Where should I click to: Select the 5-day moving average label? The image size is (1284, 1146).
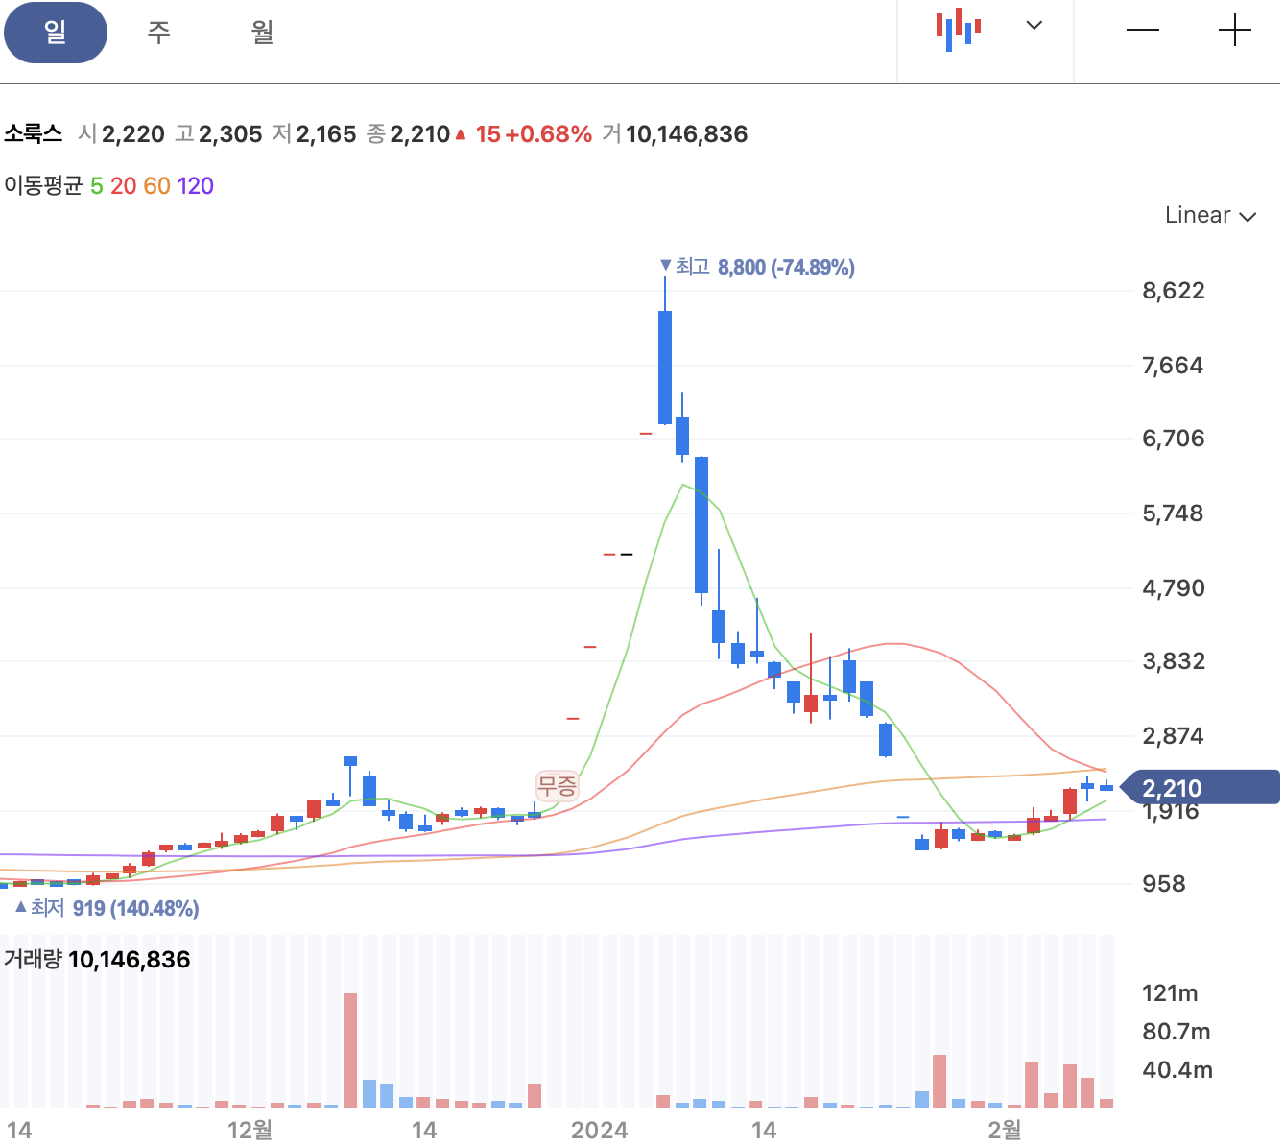[x=97, y=186]
